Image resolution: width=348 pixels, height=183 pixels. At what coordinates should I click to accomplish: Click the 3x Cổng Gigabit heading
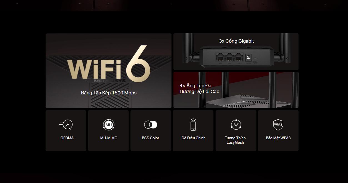pyautogui.click(x=236, y=41)
